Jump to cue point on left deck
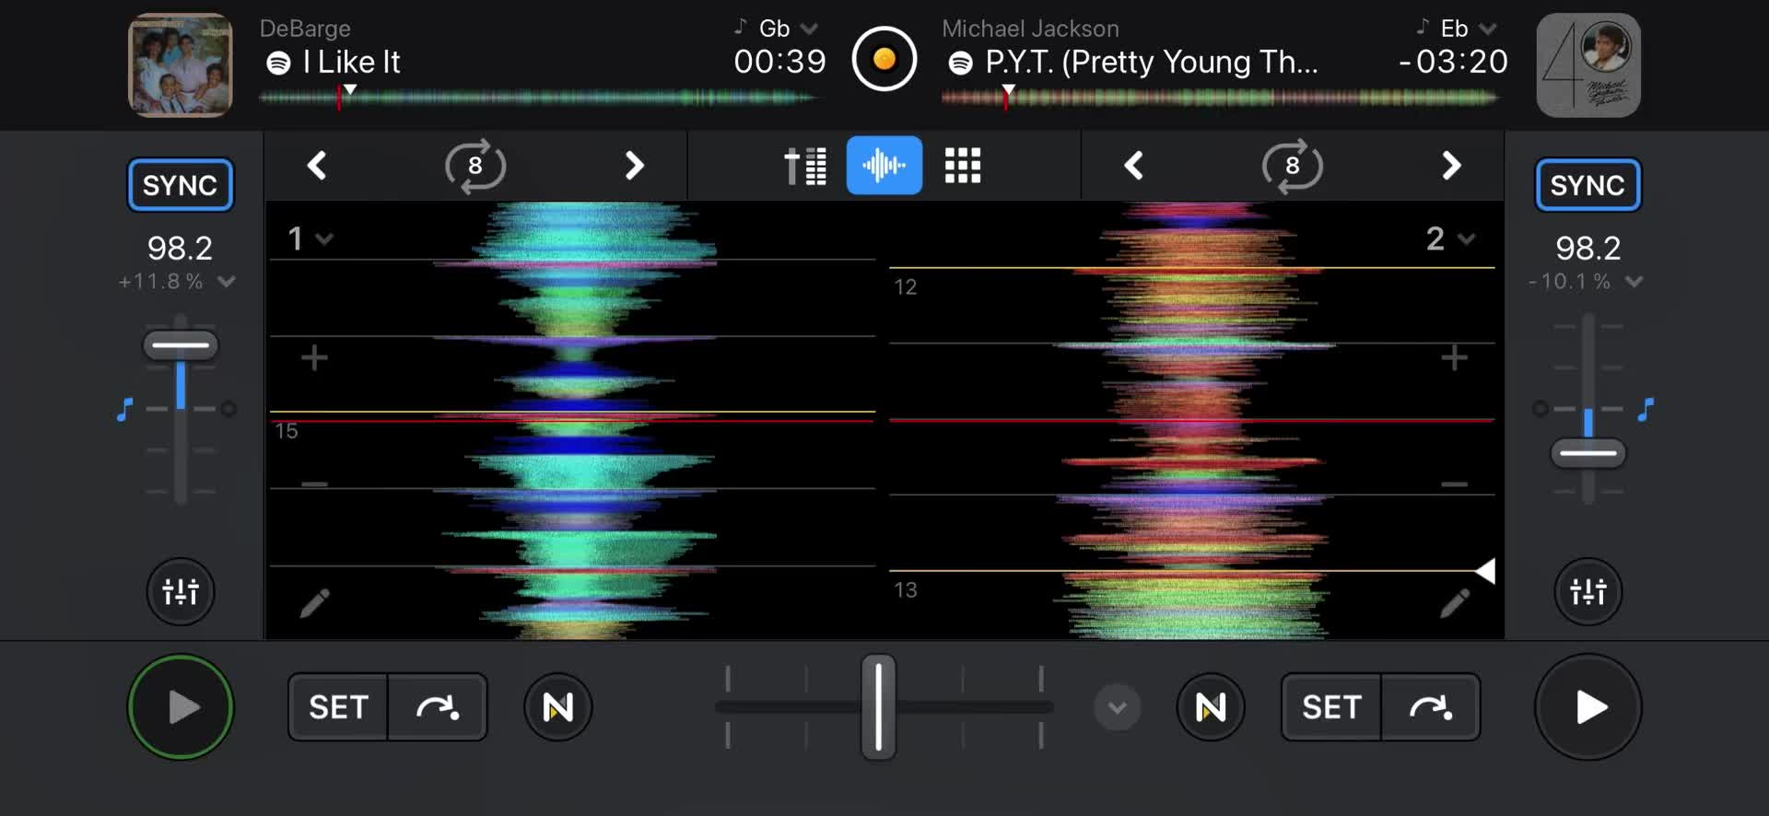The width and height of the screenshot is (1769, 816). pos(438,707)
